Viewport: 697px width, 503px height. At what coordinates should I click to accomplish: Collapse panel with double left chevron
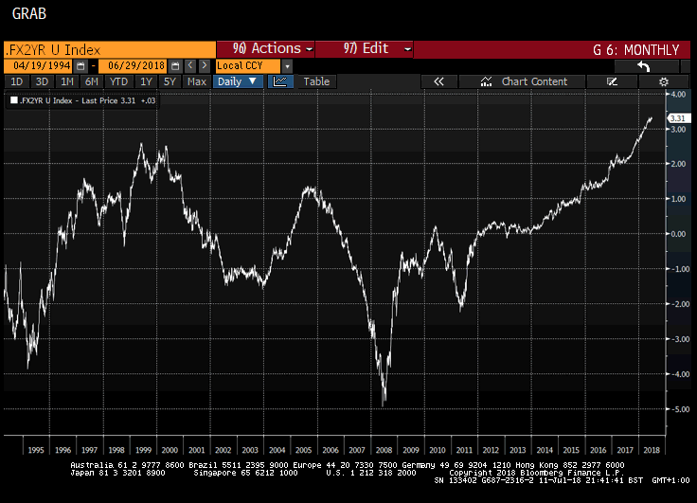(x=438, y=81)
